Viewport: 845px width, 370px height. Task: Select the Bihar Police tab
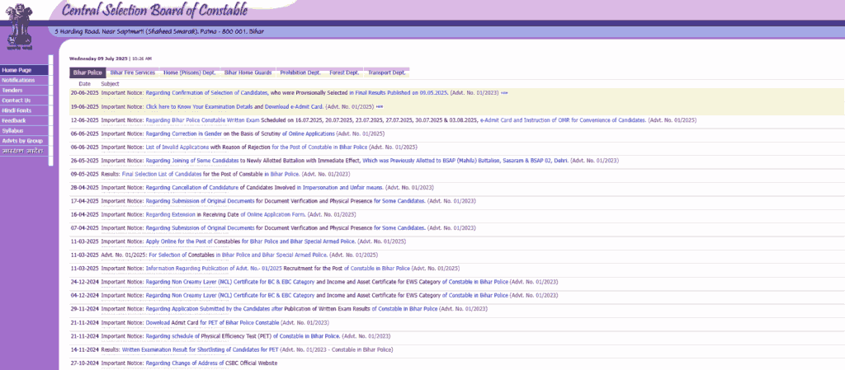(x=87, y=73)
